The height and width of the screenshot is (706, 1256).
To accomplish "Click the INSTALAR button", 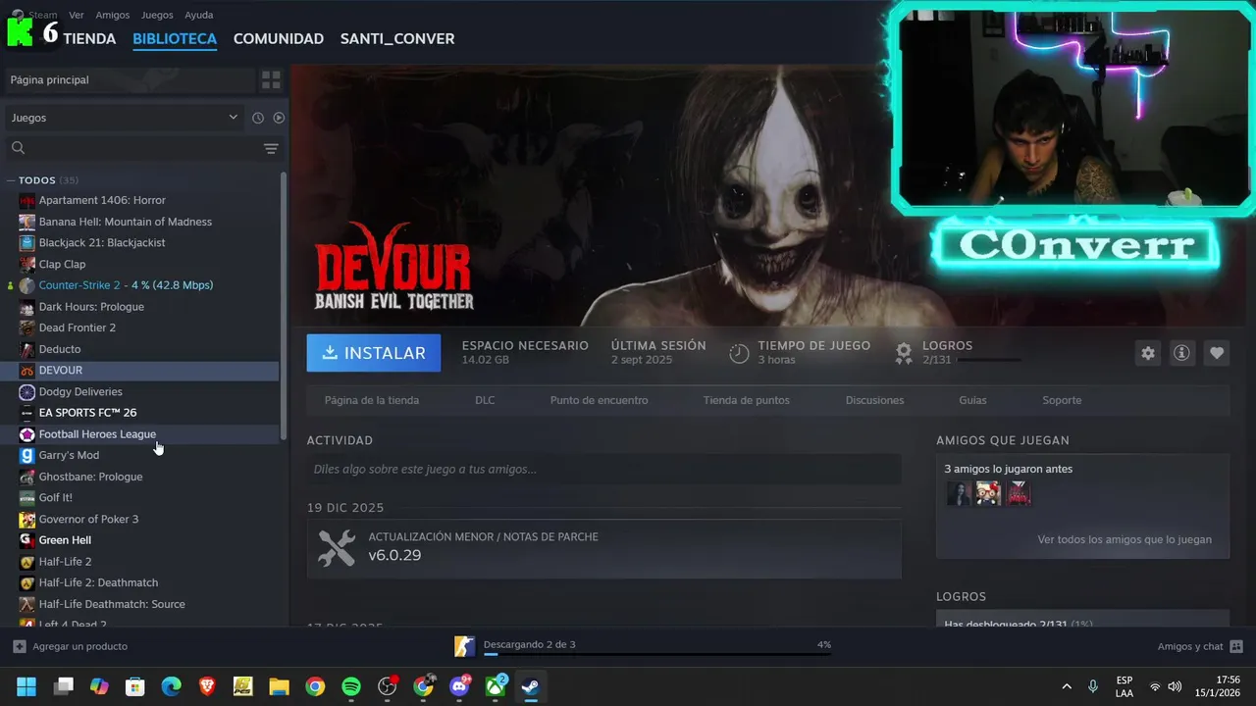I will (x=374, y=353).
